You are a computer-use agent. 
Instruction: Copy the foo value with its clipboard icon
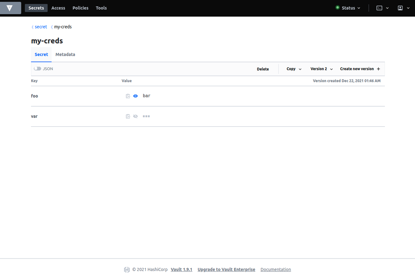coord(128,96)
